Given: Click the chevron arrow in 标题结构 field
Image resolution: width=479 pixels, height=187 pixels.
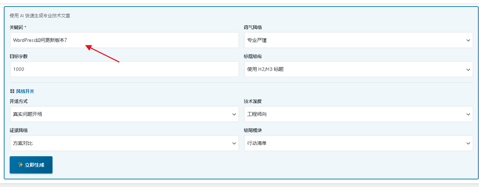Looking at the screenshot, I should tap(468, 69).
